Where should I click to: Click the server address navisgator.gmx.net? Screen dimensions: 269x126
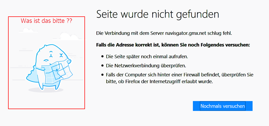(x=186, y=33)
